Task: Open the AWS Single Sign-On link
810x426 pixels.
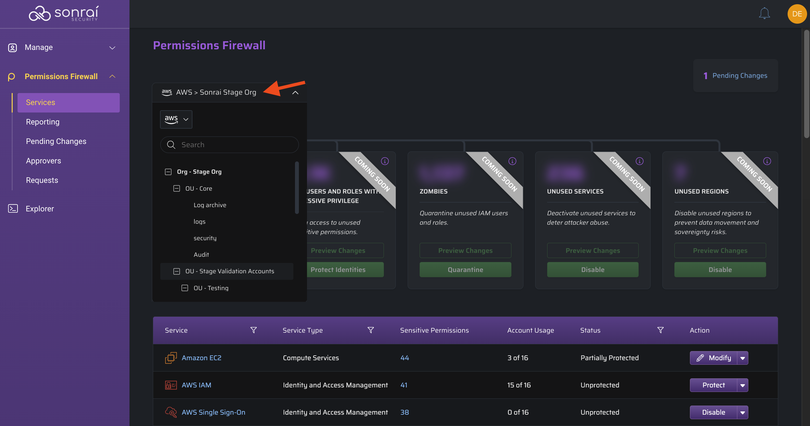Action: tap(214, 412)
